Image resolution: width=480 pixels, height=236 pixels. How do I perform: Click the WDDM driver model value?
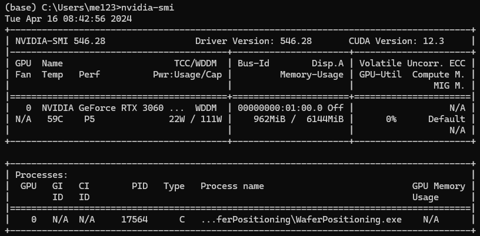coord(206,108)
